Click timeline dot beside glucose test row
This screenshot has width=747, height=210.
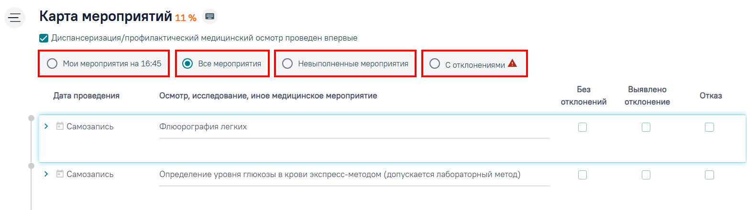(32, 166)
